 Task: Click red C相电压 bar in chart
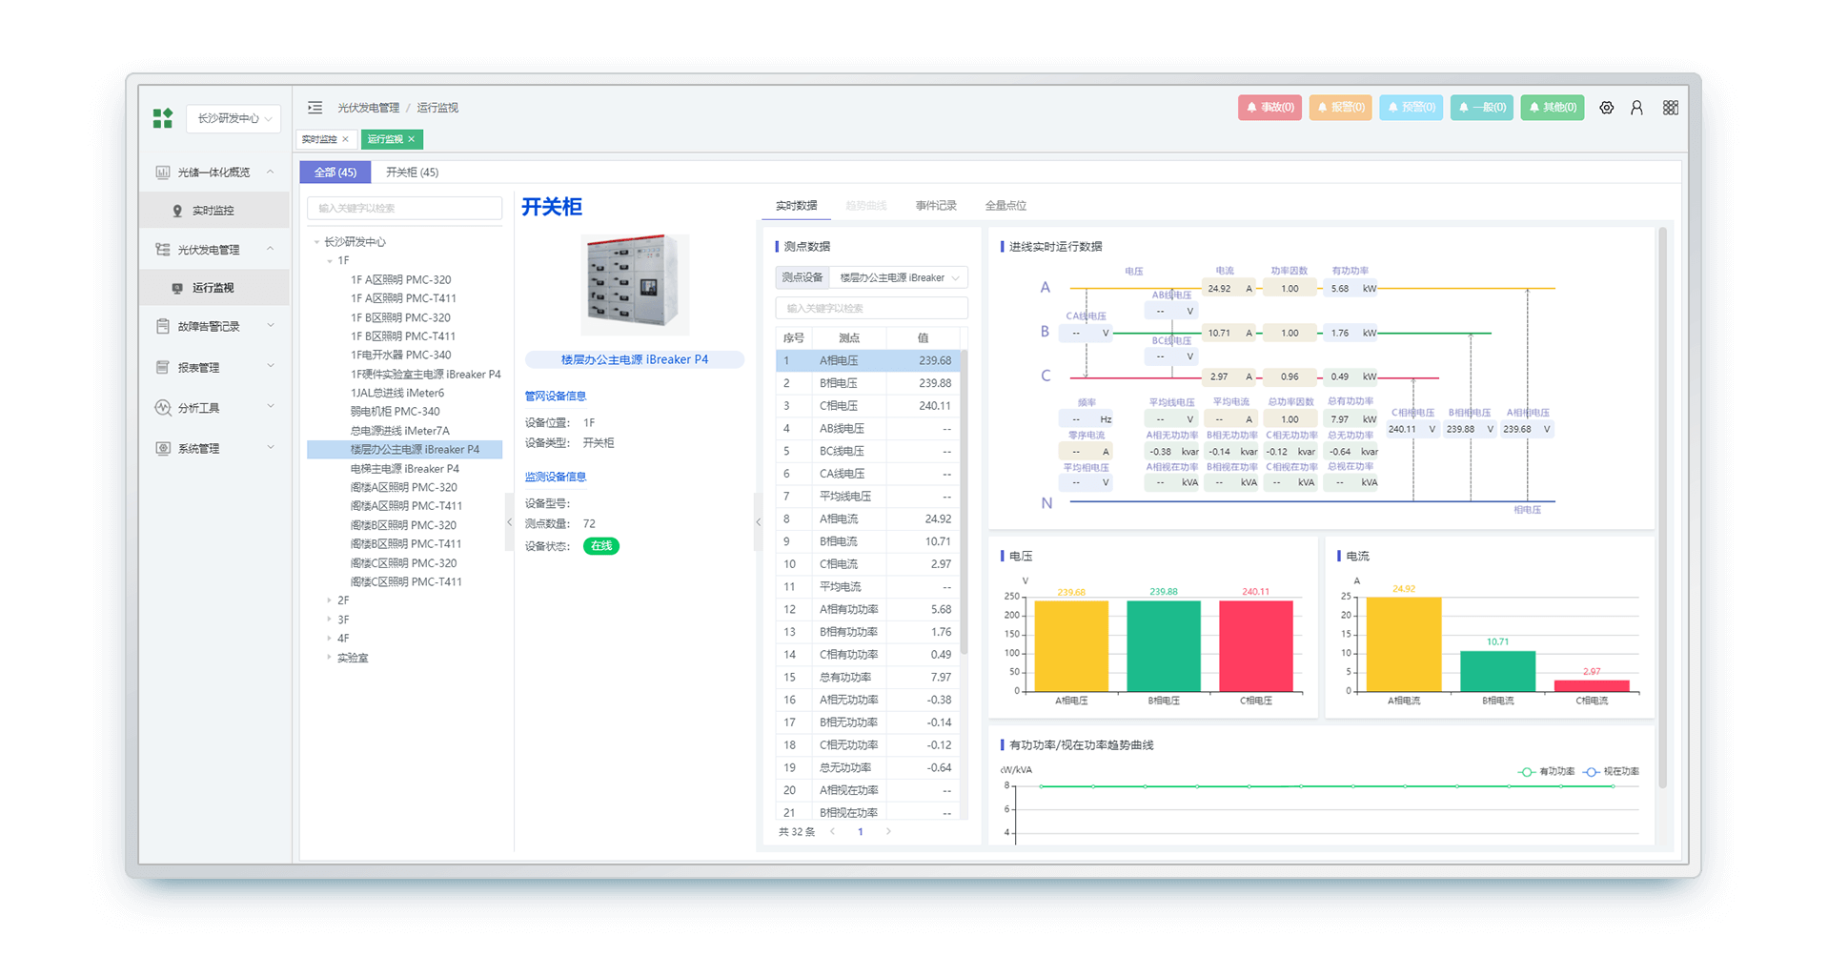(1256, 646)
